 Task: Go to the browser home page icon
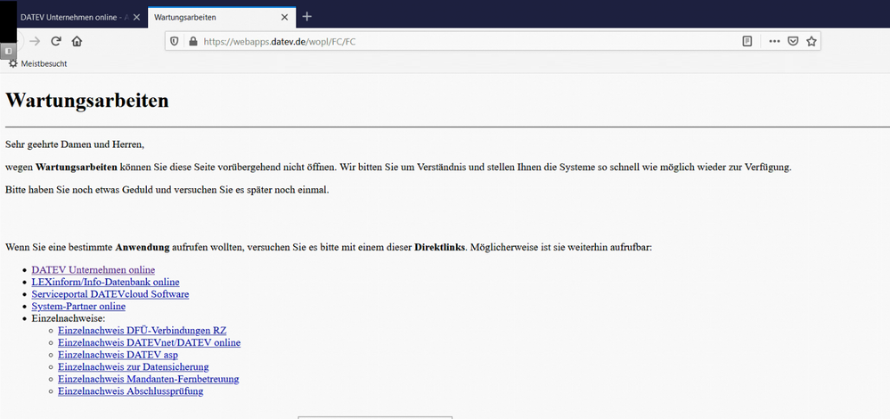click(x=77, y=41)
